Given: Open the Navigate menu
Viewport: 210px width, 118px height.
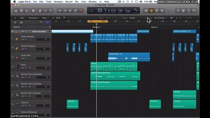Looking at the screenshot, I should (x=58, y=2).
